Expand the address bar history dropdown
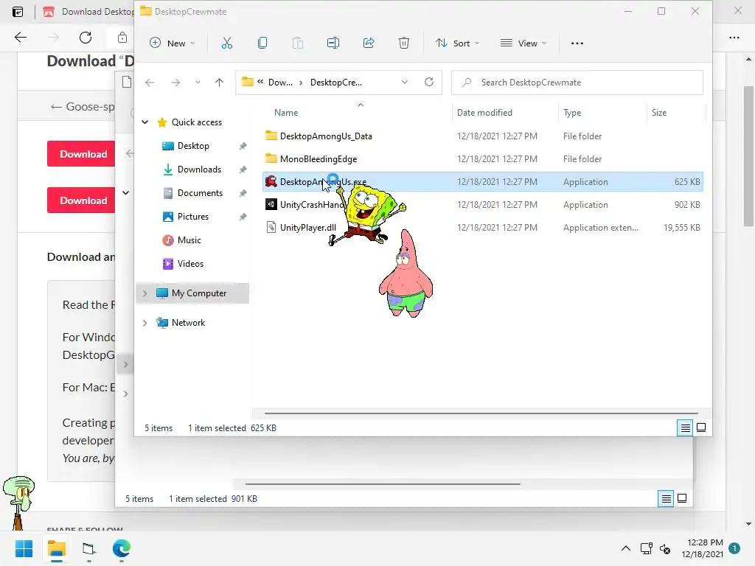The height and width of the screenshot is (566, 755). [x=405, y=83]
